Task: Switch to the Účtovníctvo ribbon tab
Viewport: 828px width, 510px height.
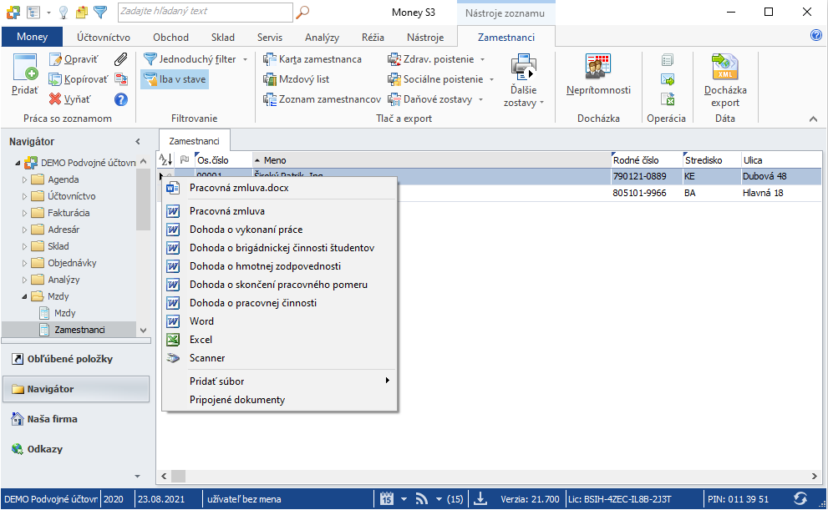Action: (x=104, y=38)
